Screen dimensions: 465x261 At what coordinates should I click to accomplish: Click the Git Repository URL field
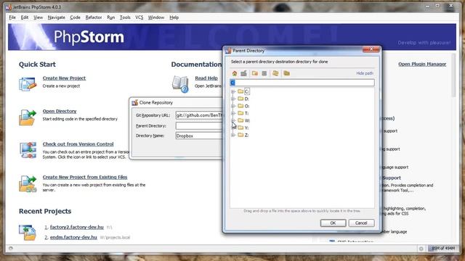[x=199, y=115]
